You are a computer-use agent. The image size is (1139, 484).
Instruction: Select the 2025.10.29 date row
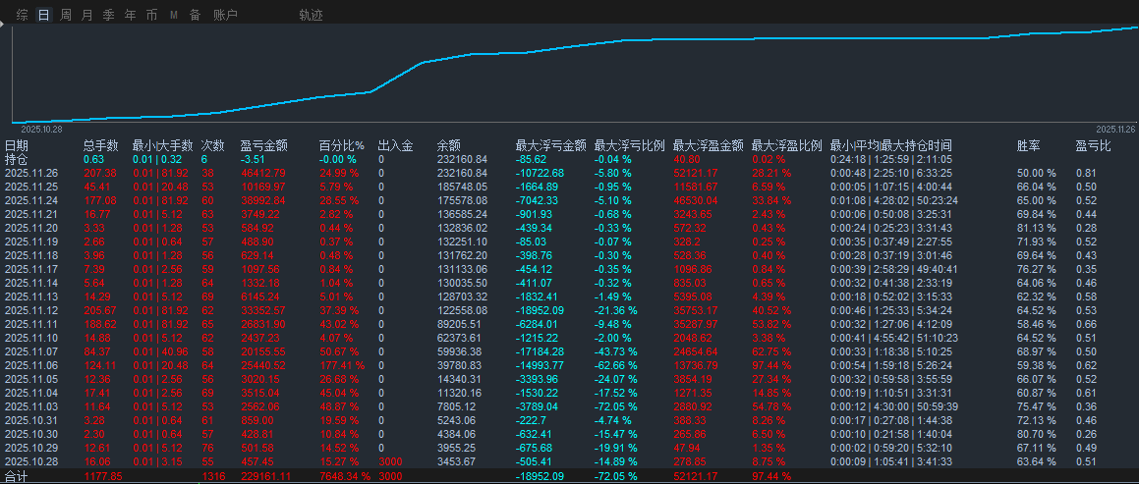(570, 448)
